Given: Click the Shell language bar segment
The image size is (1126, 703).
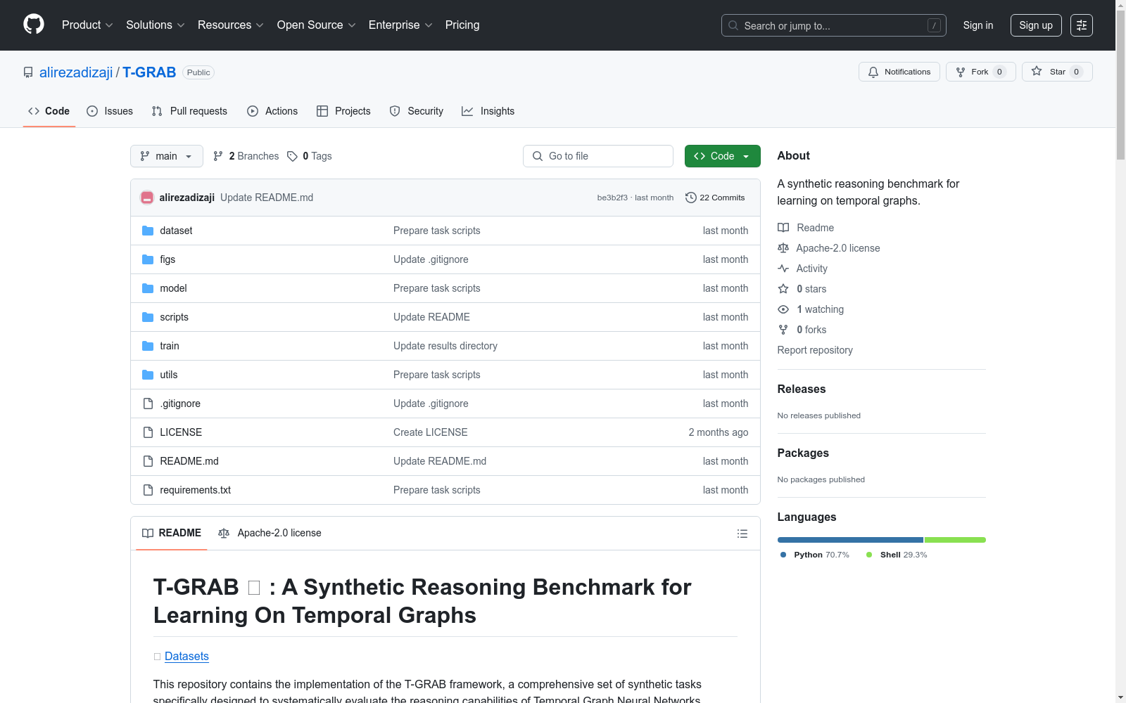Looking at the screenshot, I should (x=955, y=540).
